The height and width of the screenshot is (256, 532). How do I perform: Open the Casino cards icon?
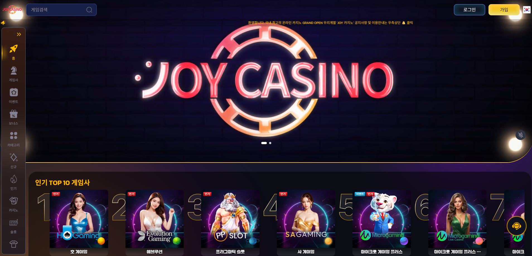(13, 201)
